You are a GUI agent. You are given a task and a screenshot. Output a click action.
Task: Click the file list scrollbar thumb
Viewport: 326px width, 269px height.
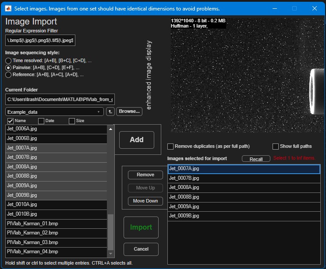tap(110, 232)
